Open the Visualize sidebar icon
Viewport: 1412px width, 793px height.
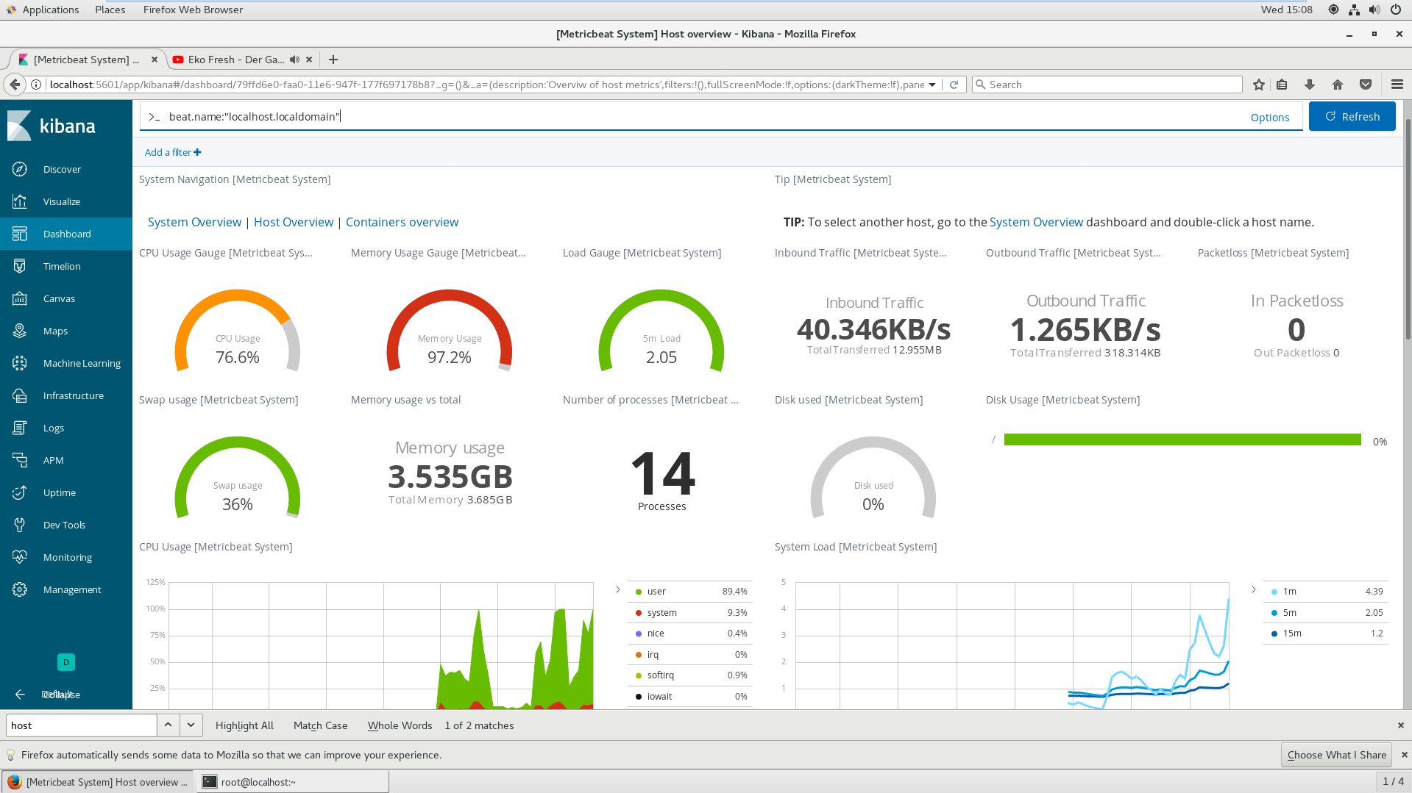tap(20, 201)
